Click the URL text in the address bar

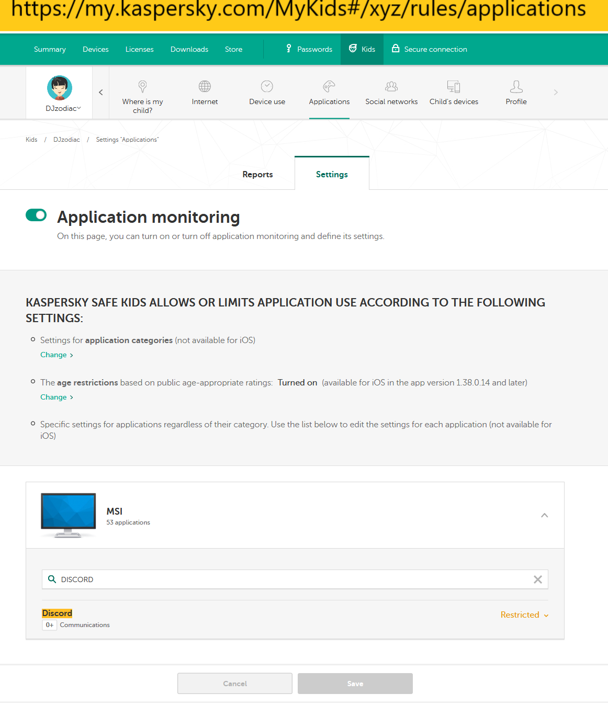(x=298, y=9)
